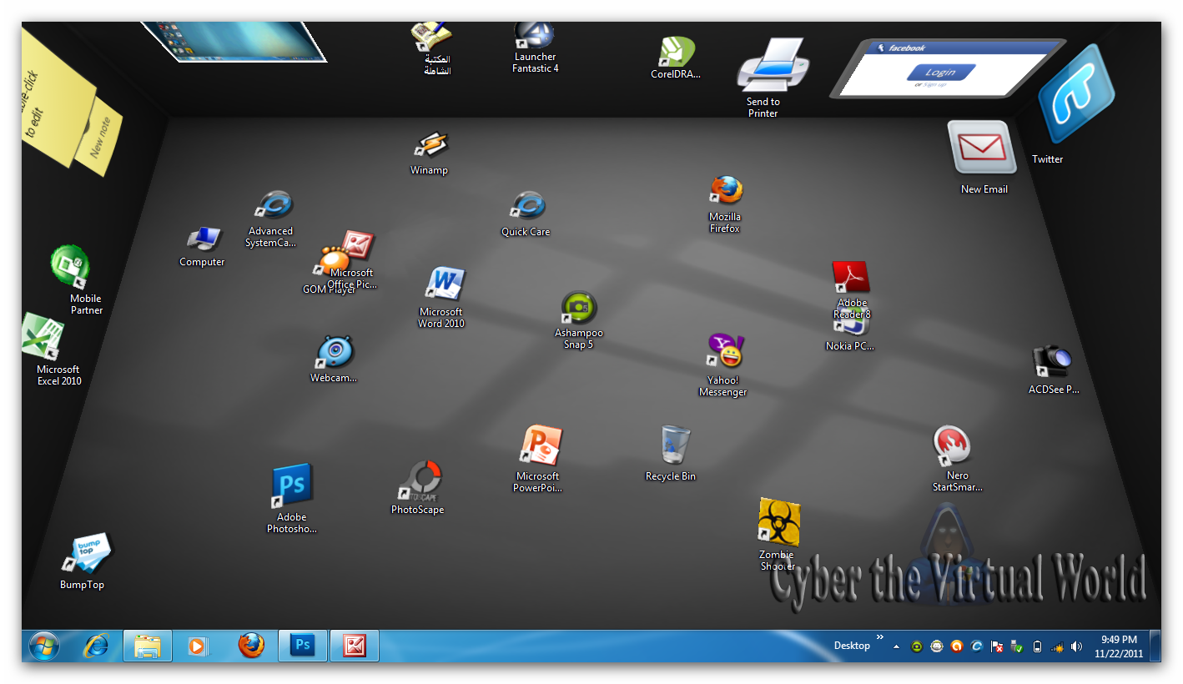
Task: Switch to Firefox on the taskbar
Action: (251, 646)
